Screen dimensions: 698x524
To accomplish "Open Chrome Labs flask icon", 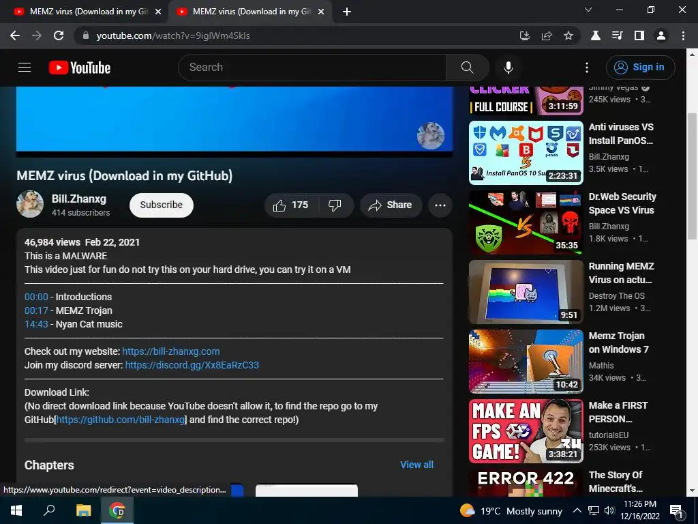I will pos(595,35).
